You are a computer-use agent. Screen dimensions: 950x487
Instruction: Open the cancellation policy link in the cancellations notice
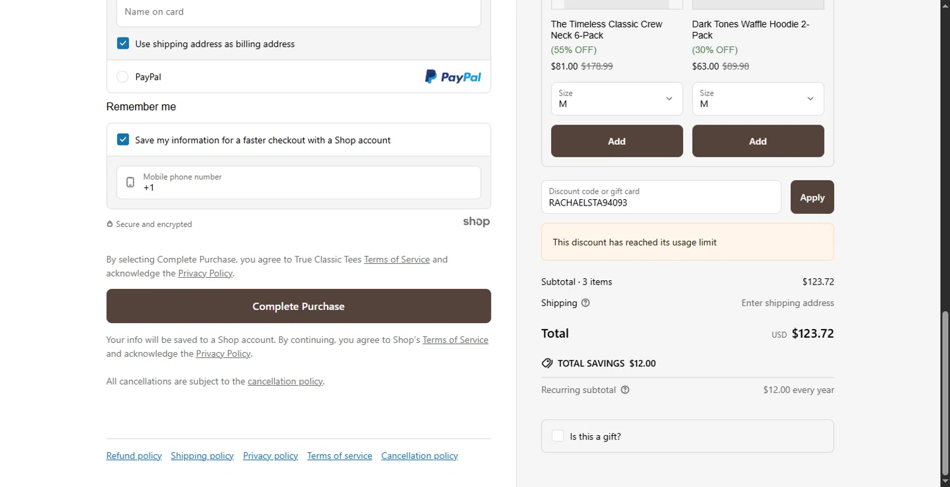point(285,381)
